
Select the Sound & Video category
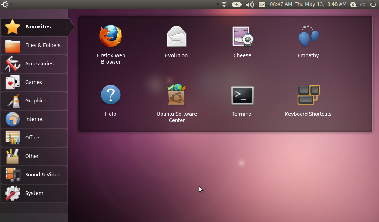34,175
